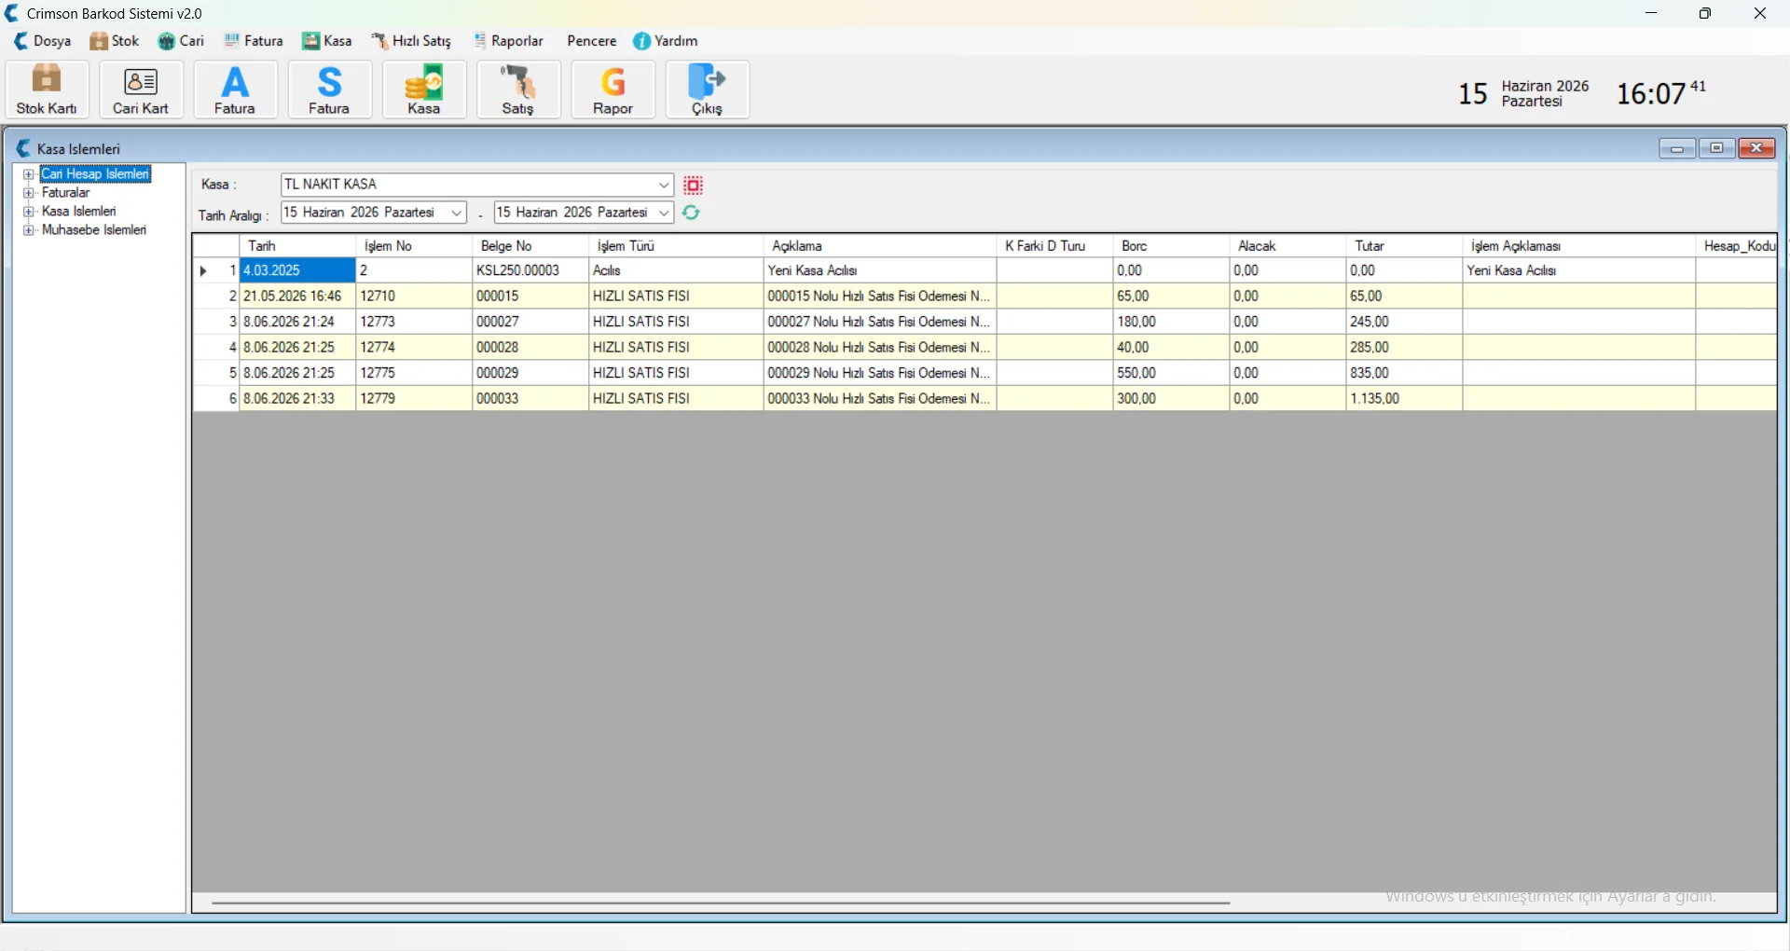Click the Çıkış exit toolbar button
The width and height of the screenshot is (1790, 951).
click(x=708, y=90)
